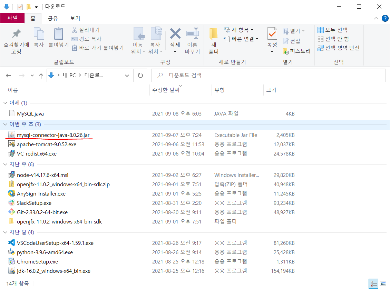Click the Properties quick access toolbar icon

[20, 7]
